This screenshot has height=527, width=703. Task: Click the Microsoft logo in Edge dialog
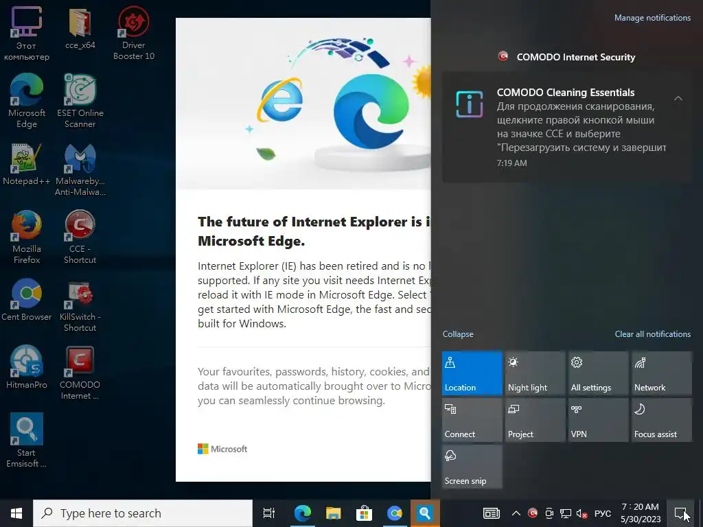pos(222,449)
